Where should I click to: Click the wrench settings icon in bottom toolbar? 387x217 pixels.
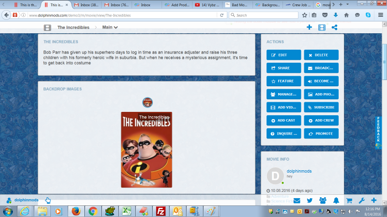pyautogui.click(x=361, y=201)
